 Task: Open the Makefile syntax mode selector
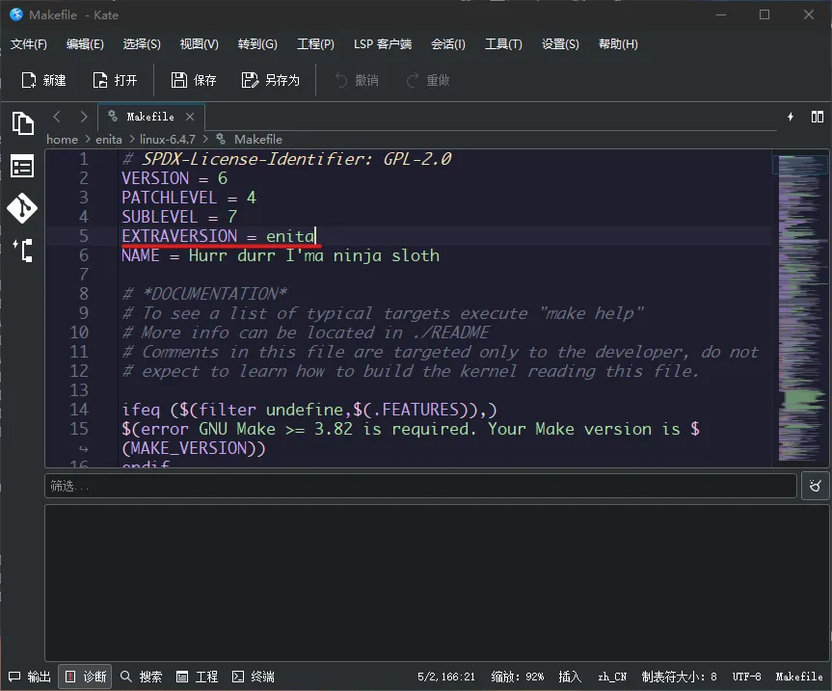tap(798, 677)
